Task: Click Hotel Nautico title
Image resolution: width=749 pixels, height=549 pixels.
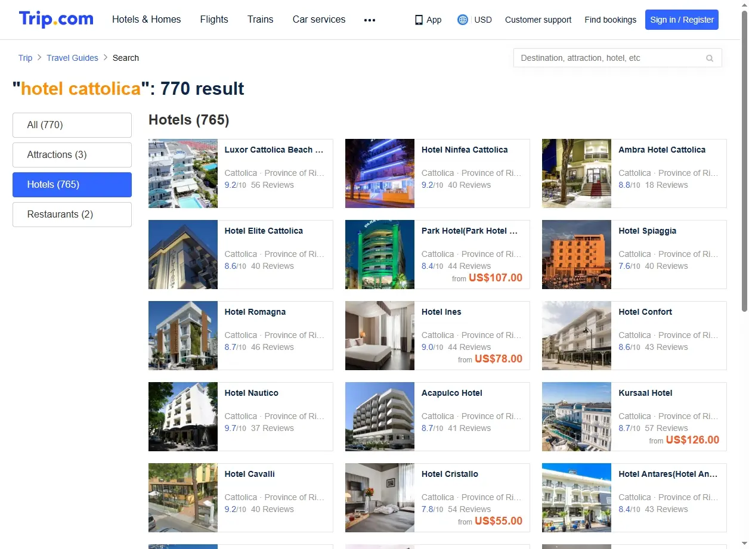Action: (x=252, y=393)
